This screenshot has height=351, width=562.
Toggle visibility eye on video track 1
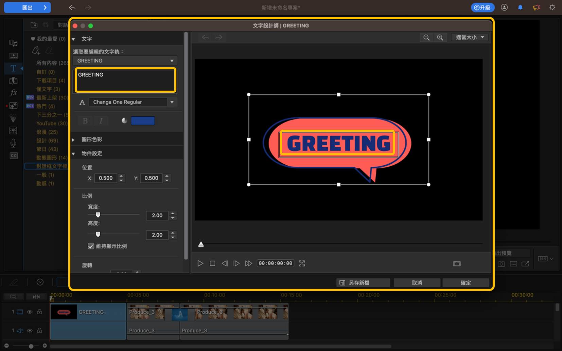point(30,312)
